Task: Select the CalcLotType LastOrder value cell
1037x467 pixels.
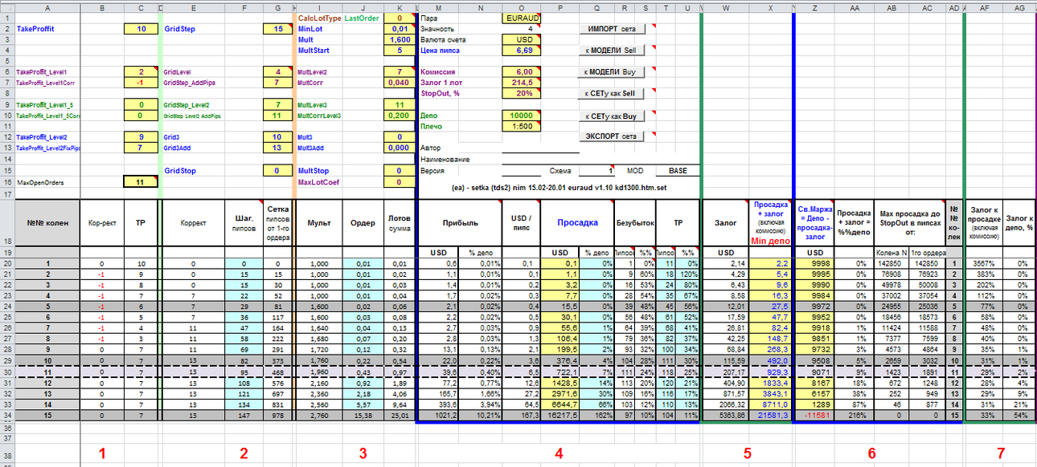Action: [x=400, y=18]
